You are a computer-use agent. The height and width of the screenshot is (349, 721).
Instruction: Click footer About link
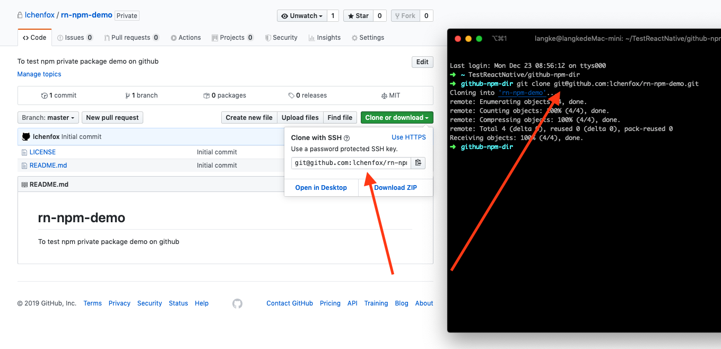(424, 303)
